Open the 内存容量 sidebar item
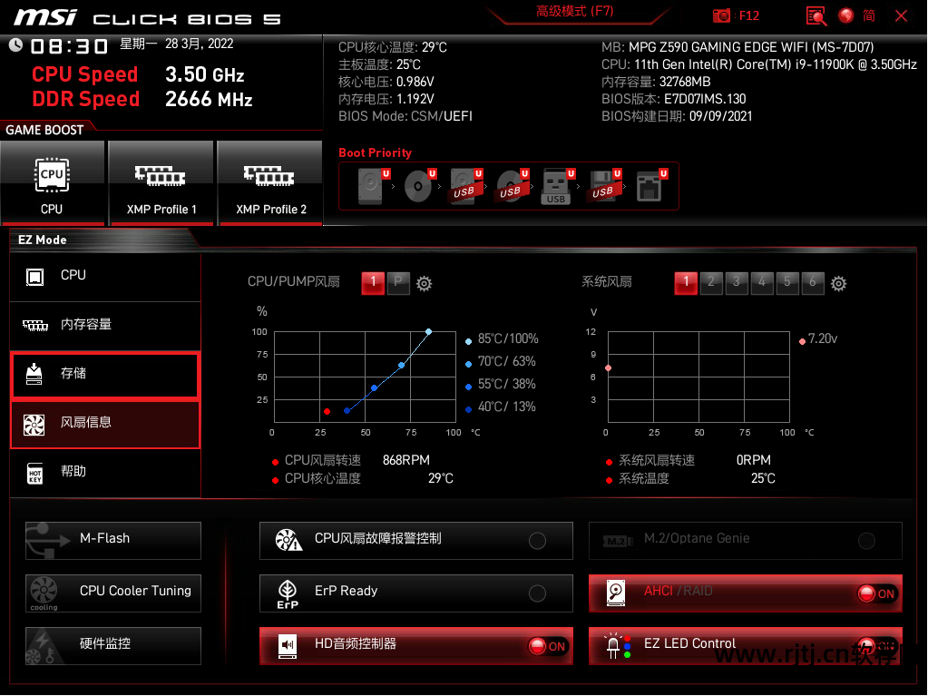 105,325
